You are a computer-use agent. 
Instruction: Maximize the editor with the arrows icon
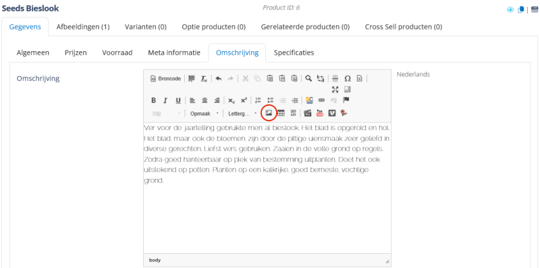(335, 90)
